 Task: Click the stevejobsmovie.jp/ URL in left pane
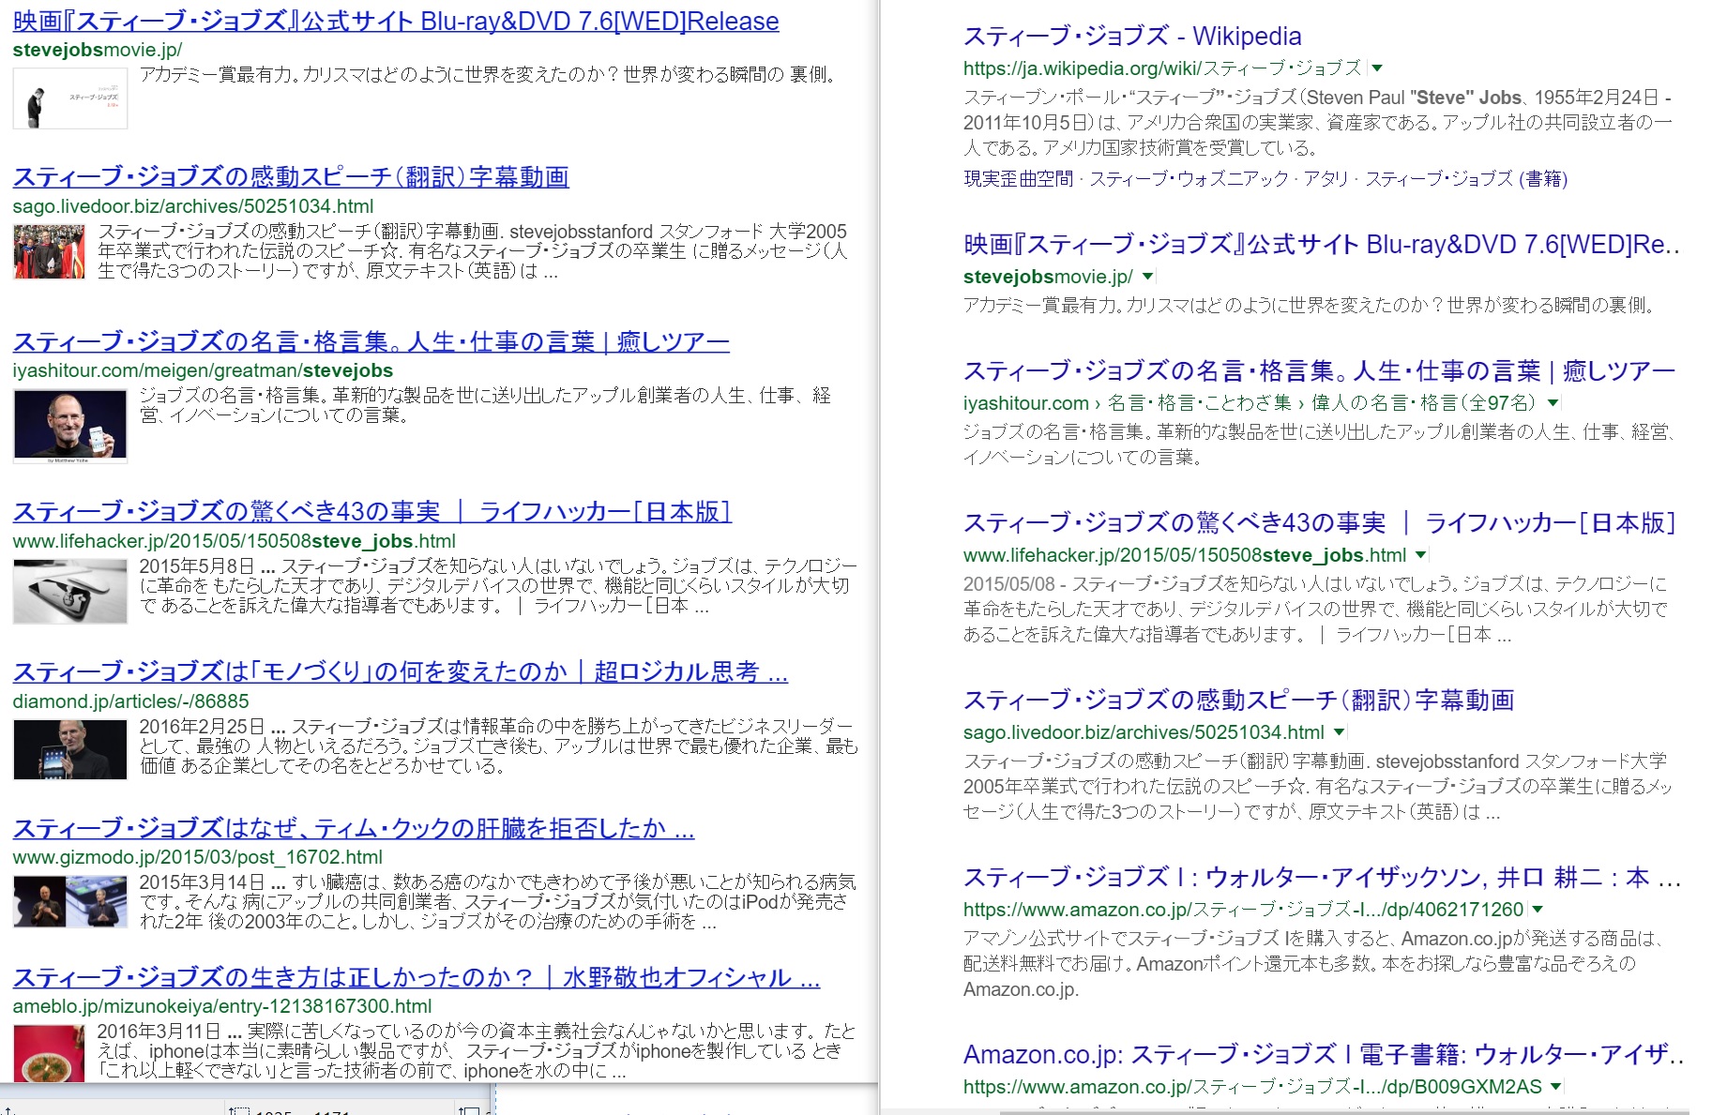click(x=98, y=50)
